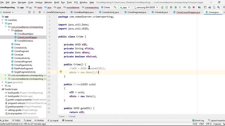Collapse the database package
The height and width of the screenshot is (126, 225).
click(9, 30)
